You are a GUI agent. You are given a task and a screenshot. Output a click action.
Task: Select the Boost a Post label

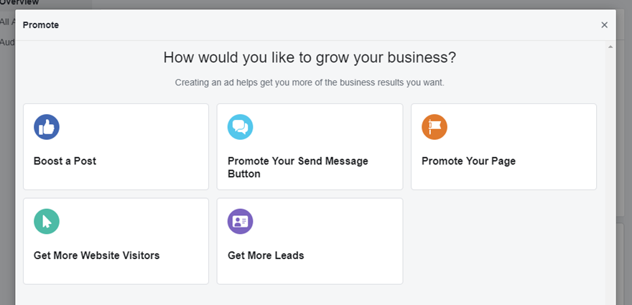[x=65, y=161]
